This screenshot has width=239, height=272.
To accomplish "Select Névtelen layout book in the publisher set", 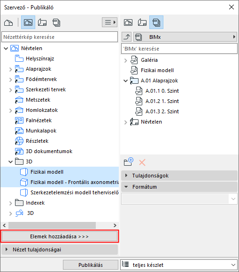I will click(151, 122).
